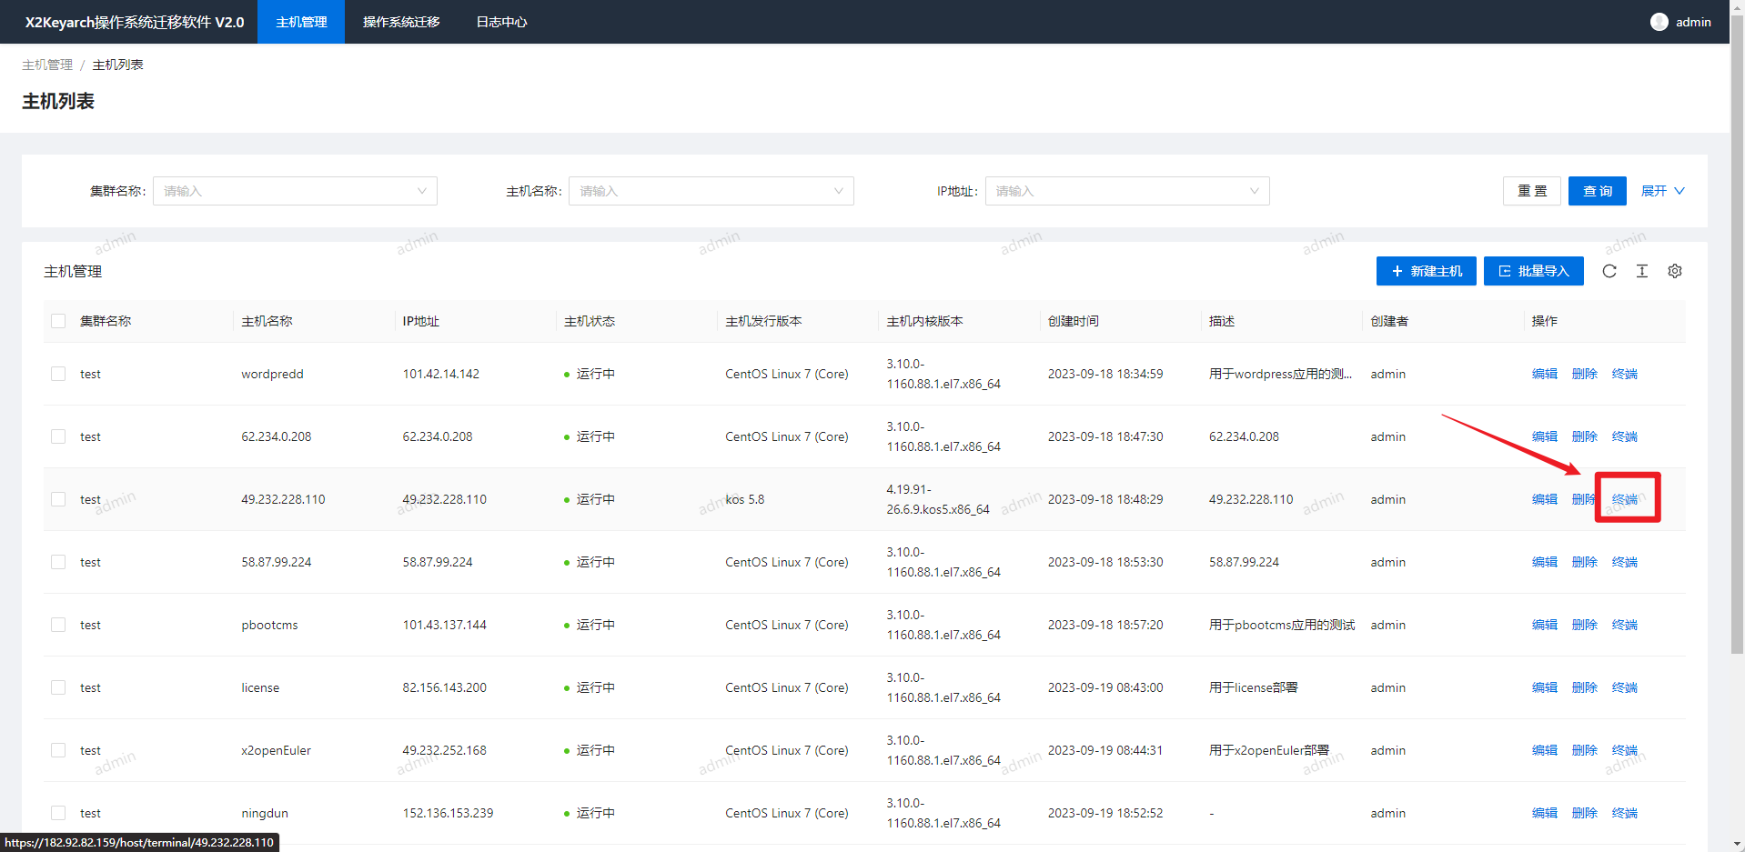Check the box for 49.232.228.110 host row

tap(58, 499)
